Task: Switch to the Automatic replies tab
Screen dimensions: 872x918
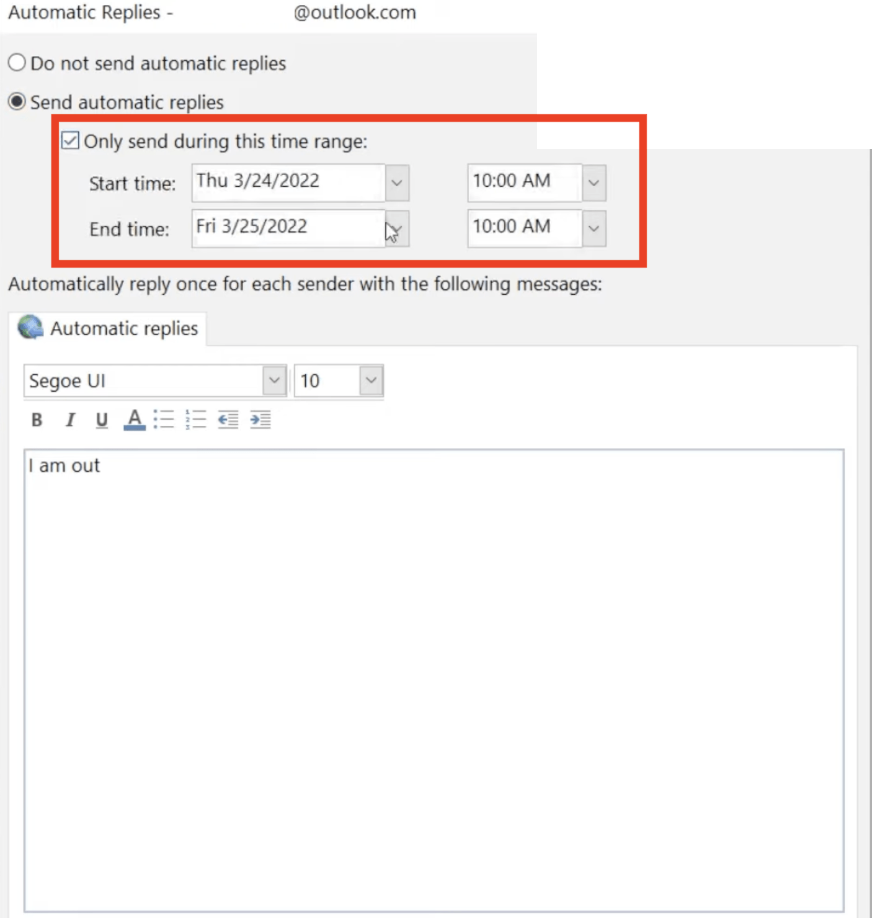Action: coord(108,328)
